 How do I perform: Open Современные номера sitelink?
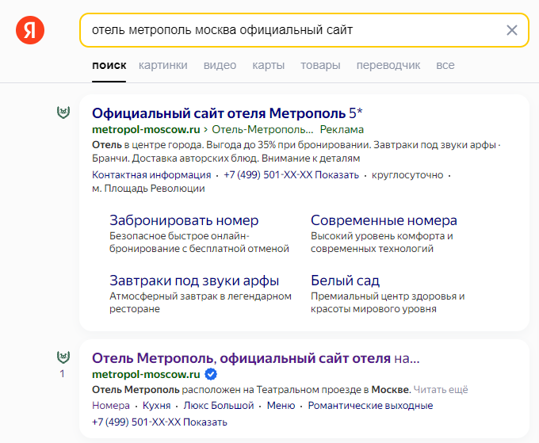pyautogui.click(x=384, y=220)
